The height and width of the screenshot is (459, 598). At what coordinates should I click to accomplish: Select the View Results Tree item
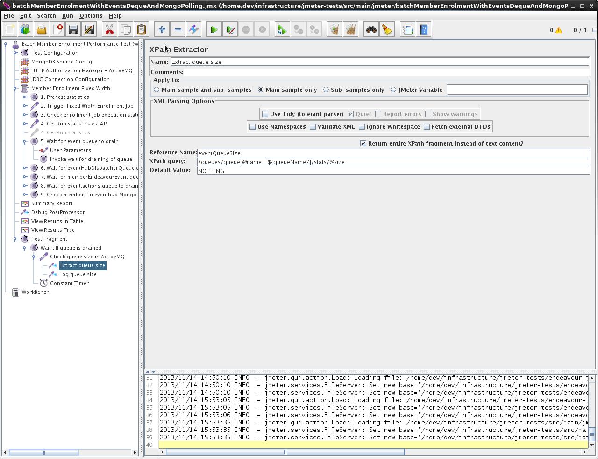point(53,230)
